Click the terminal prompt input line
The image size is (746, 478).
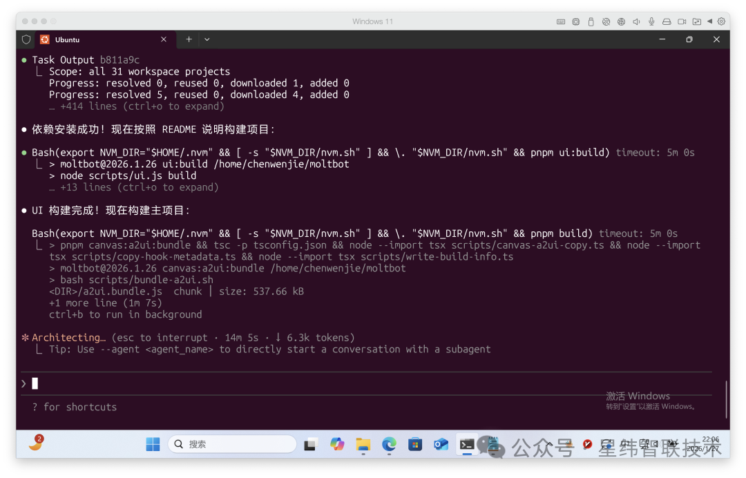345,383
